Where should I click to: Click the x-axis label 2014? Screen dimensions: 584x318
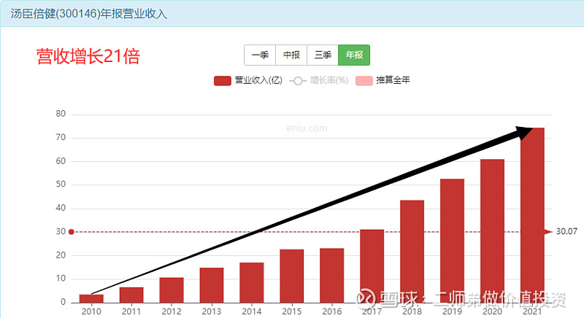pyautogui.click(x=252, y=311)
